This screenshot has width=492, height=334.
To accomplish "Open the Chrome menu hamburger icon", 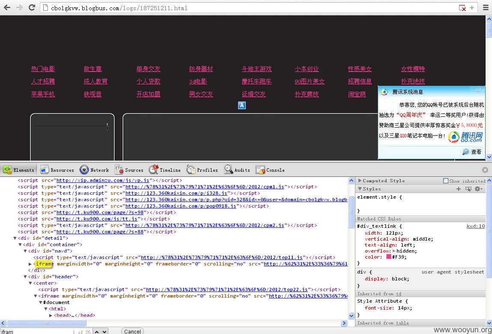I will [486, 8].
